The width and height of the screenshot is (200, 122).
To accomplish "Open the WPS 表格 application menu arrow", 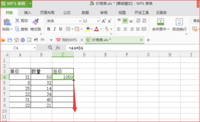I will (30, 4).
